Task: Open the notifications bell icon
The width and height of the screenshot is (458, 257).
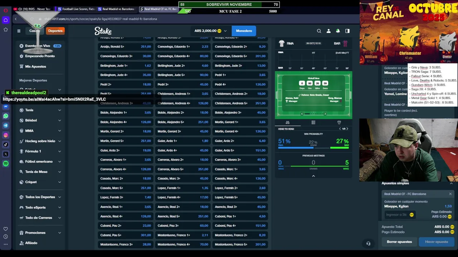Action: point(338,31)
